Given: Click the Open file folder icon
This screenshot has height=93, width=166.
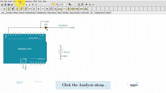Looking at the screenshot, I should click(2, 5).
